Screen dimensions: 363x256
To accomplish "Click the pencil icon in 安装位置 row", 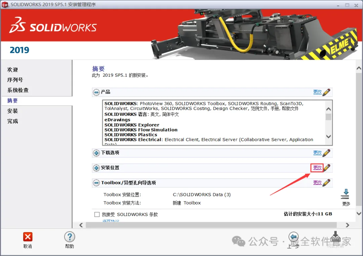I will pyautogui.click(x=327, y=168).
